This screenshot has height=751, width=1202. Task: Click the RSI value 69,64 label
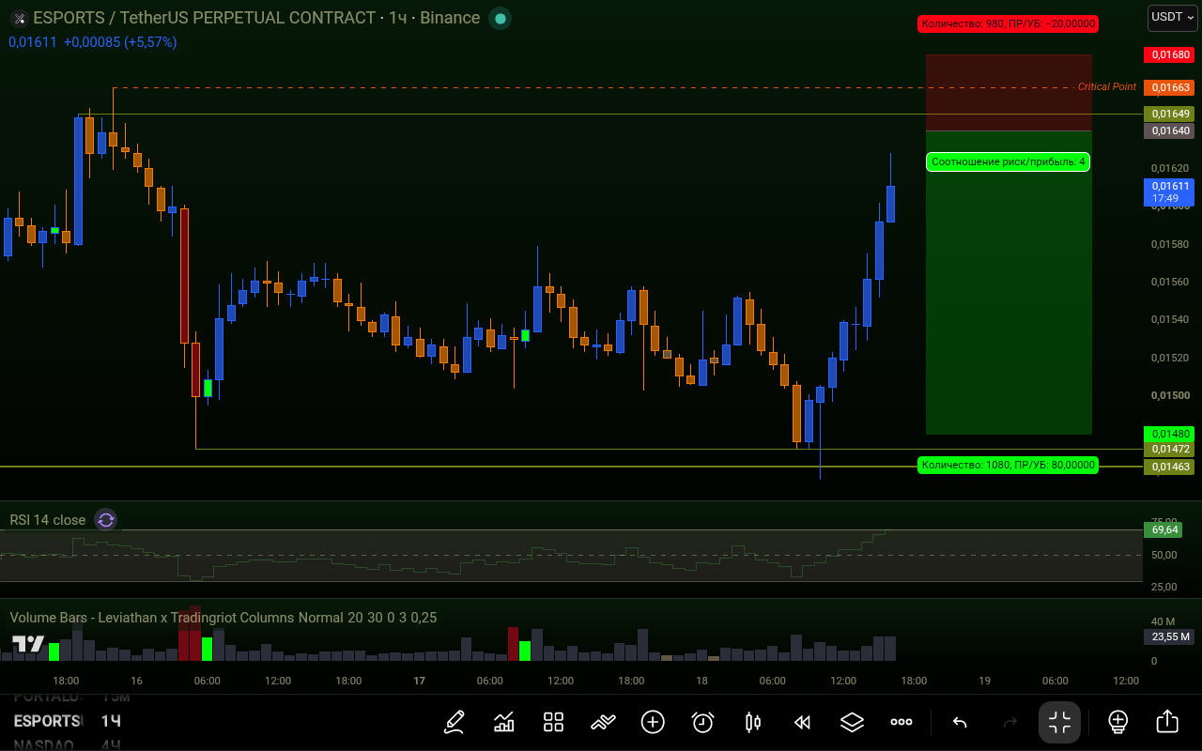point(1164,530)
